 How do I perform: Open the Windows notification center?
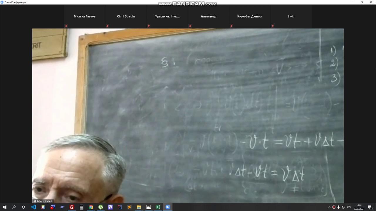click(371, 207)
